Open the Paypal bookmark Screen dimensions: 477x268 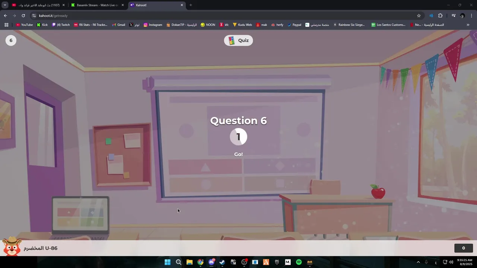294,25
